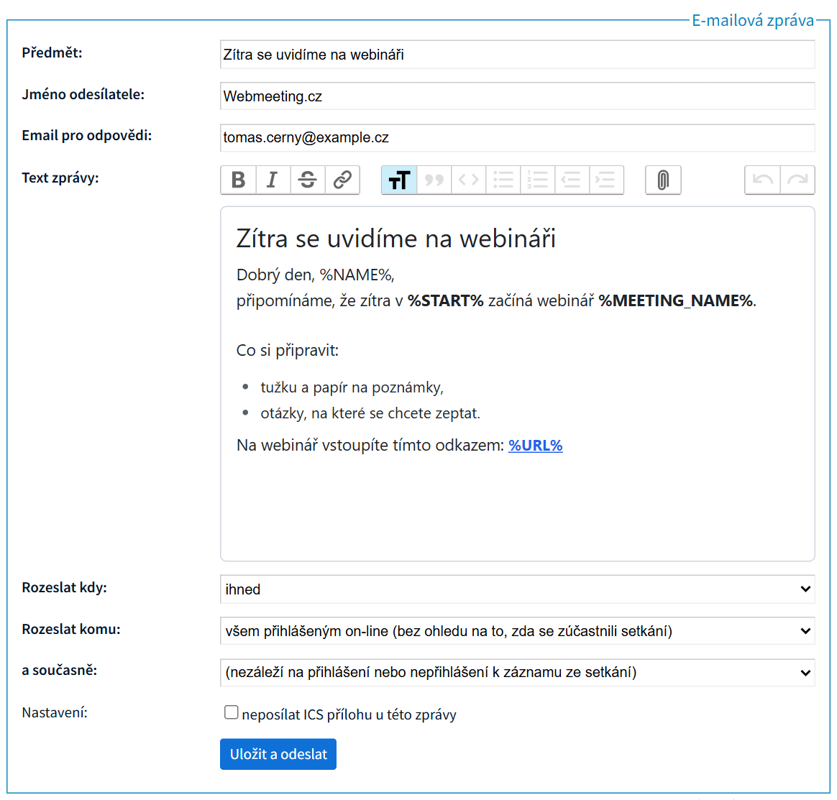837x800 pixels.
Task: Toggle strikethrough formatting button
Action: coord(308,180)
